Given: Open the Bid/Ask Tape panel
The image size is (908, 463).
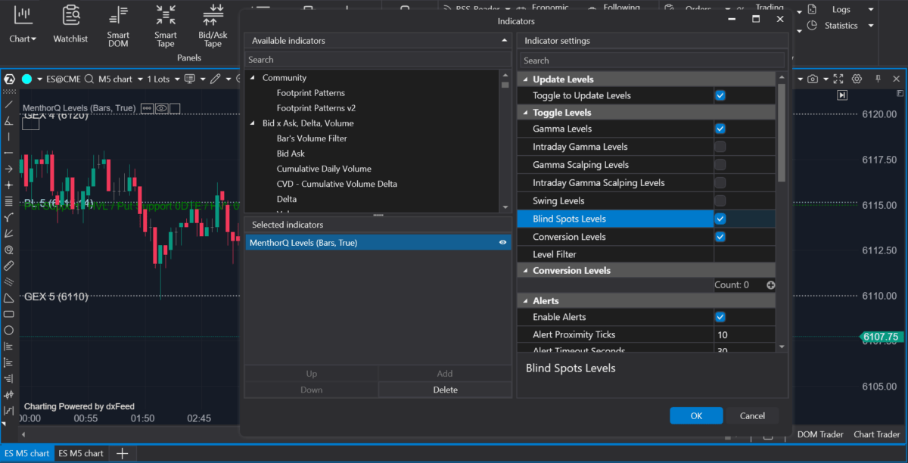Looking at the screenshot, I should [212, 25].
